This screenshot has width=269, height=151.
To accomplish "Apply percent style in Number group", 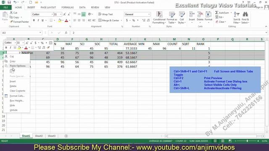I will click(x=134, y=21).
